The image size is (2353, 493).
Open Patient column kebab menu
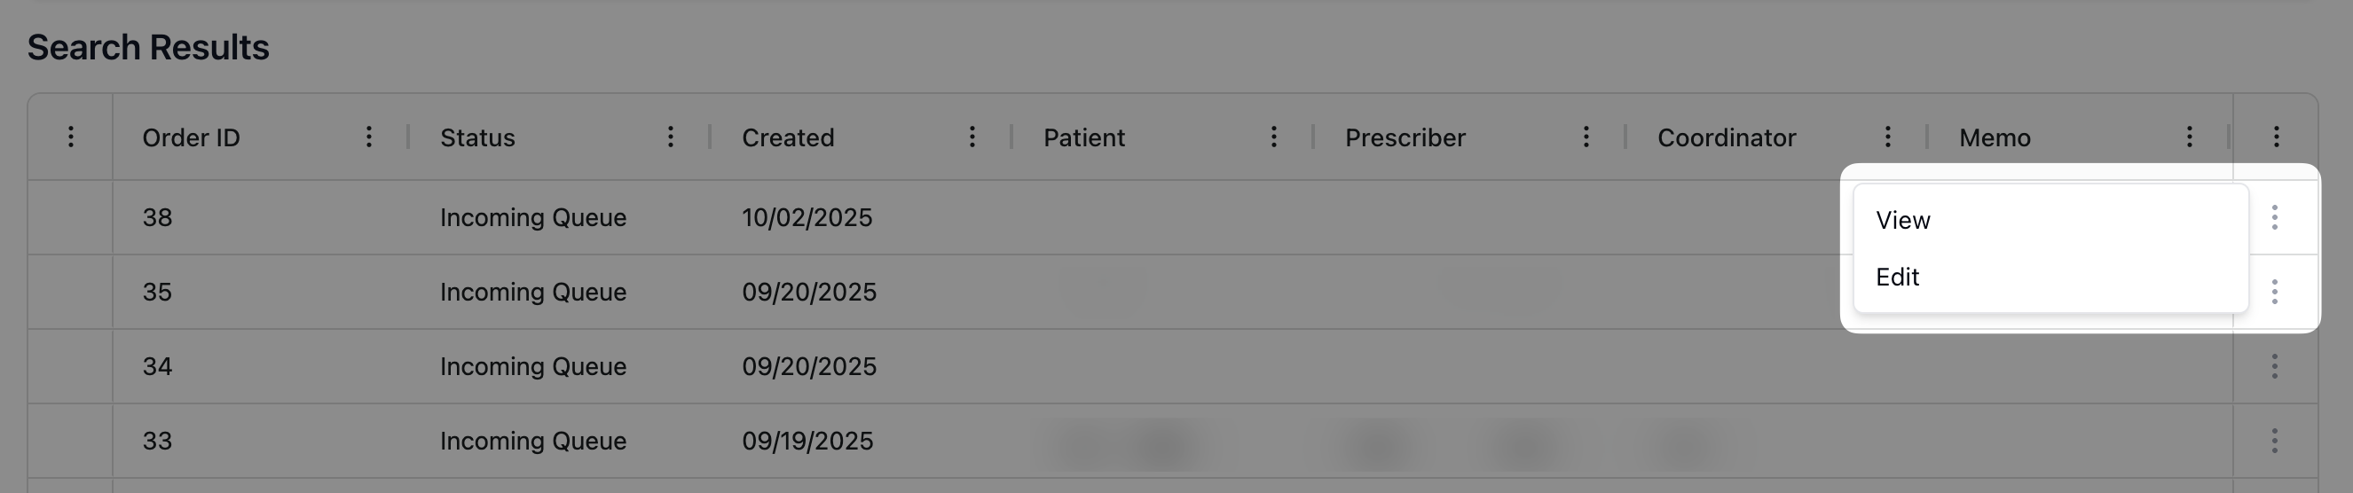pyautogui.click(x=1273, y=137)
